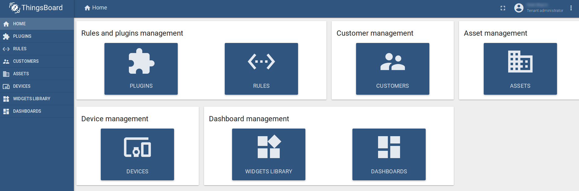
Task: Open the three-dot options menu
Action: click(571, 8)
